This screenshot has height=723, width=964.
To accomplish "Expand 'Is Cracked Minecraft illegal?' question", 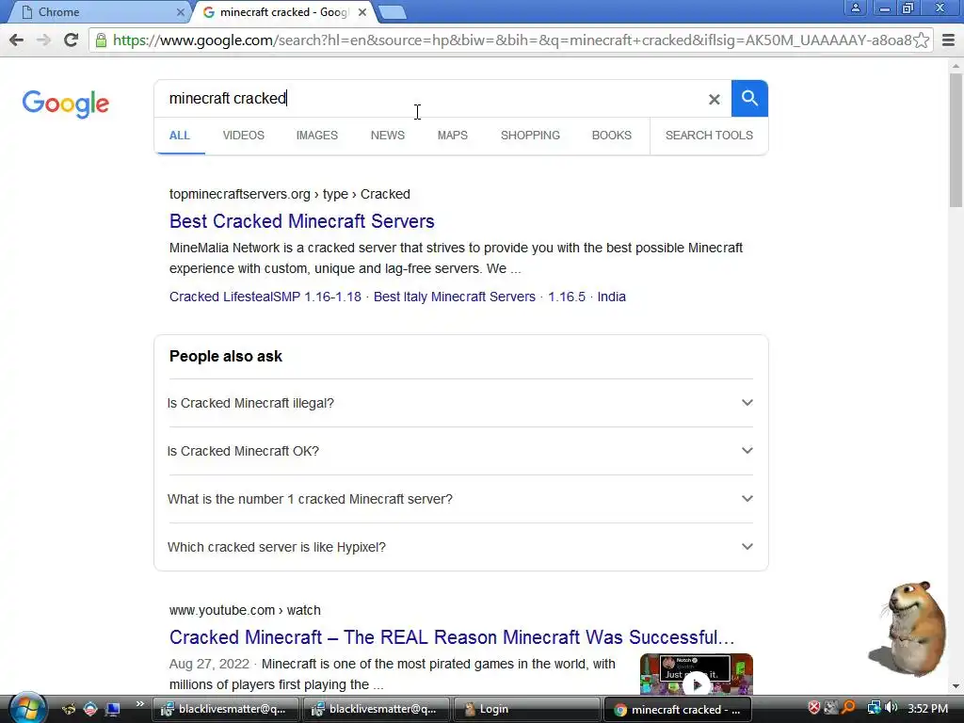I will [460, 403].
